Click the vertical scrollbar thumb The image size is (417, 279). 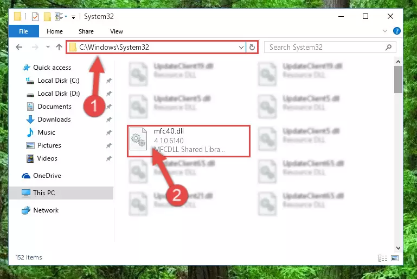coord(398,79)
